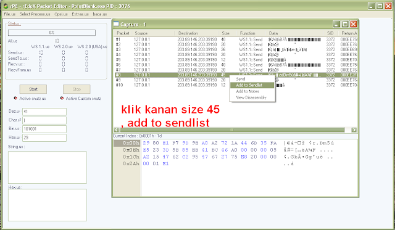Viewport: 395px width, 230px height.
Task: Click the horizontal scrollbar left arrow
Action: click(117, 130)
